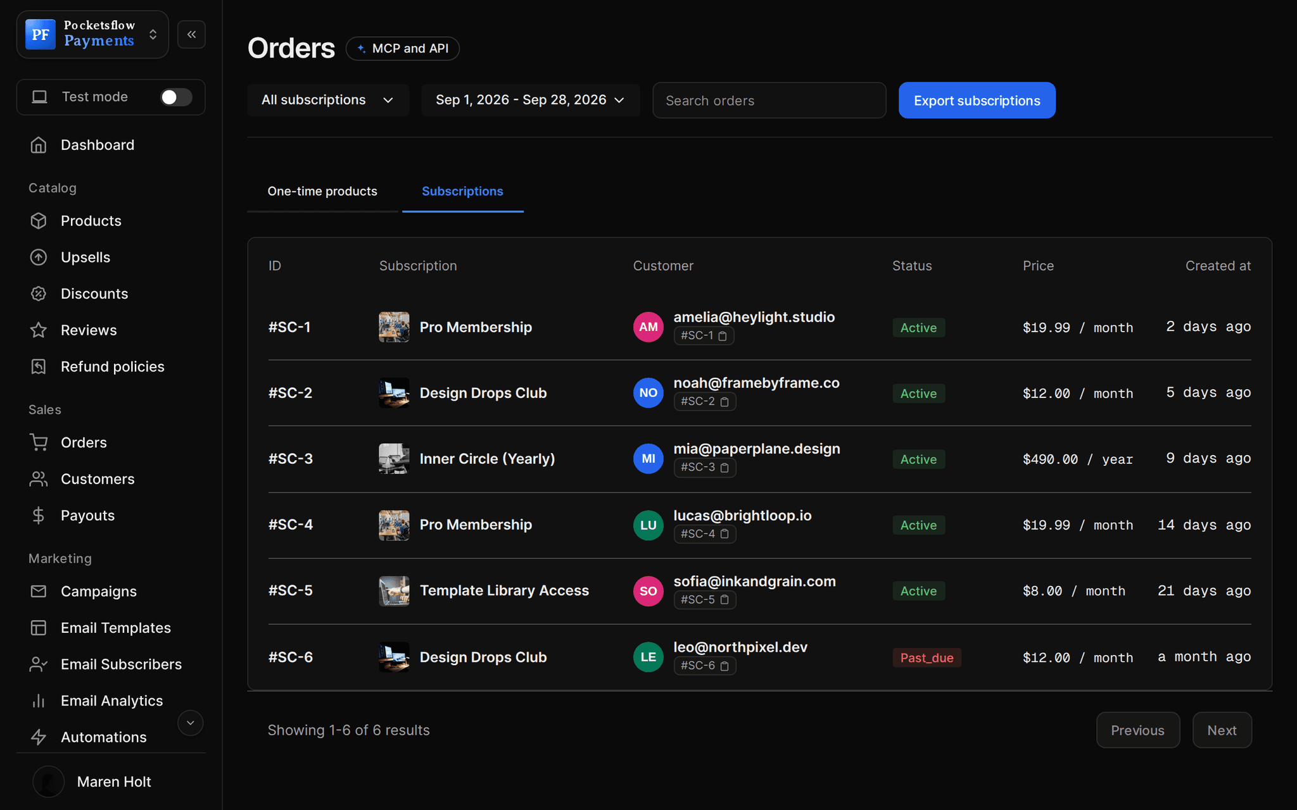Click the Design Drops Club thumbnail in #SC-2 row
The image size is (1297, 810).
[394, 393]
